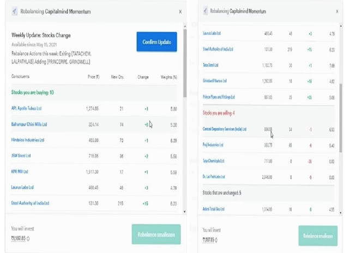
Task: Open Steel Authority of India link in right panel
Action: 218,49
